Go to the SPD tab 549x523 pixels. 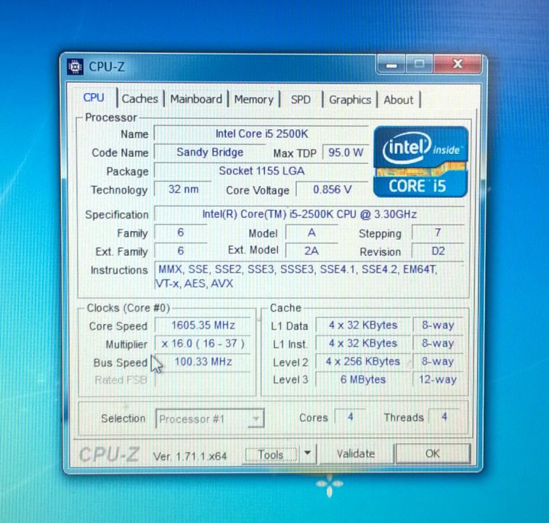[x=301, y=100]
